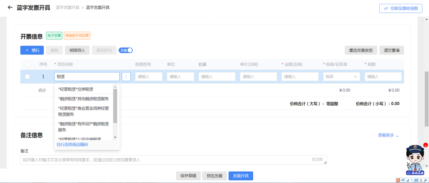Check the select-all checkbox in table header

click(27, 64)
